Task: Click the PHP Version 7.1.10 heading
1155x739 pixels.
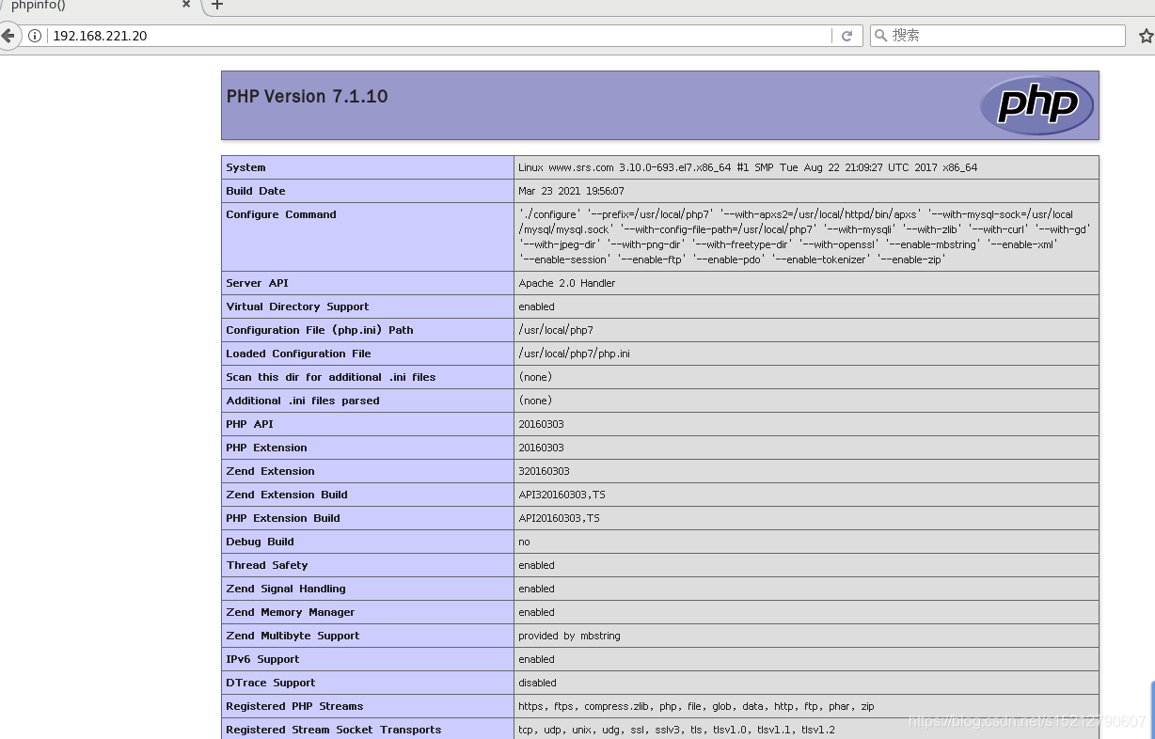Action: coord(308,96)
